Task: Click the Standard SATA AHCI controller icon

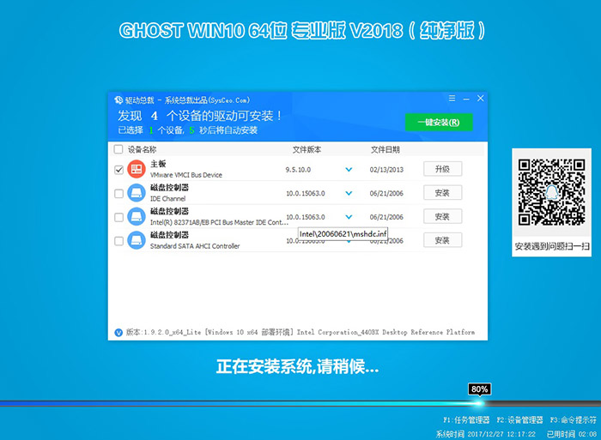Action: [x=137, y=240]
